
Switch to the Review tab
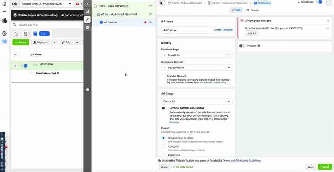252,10
